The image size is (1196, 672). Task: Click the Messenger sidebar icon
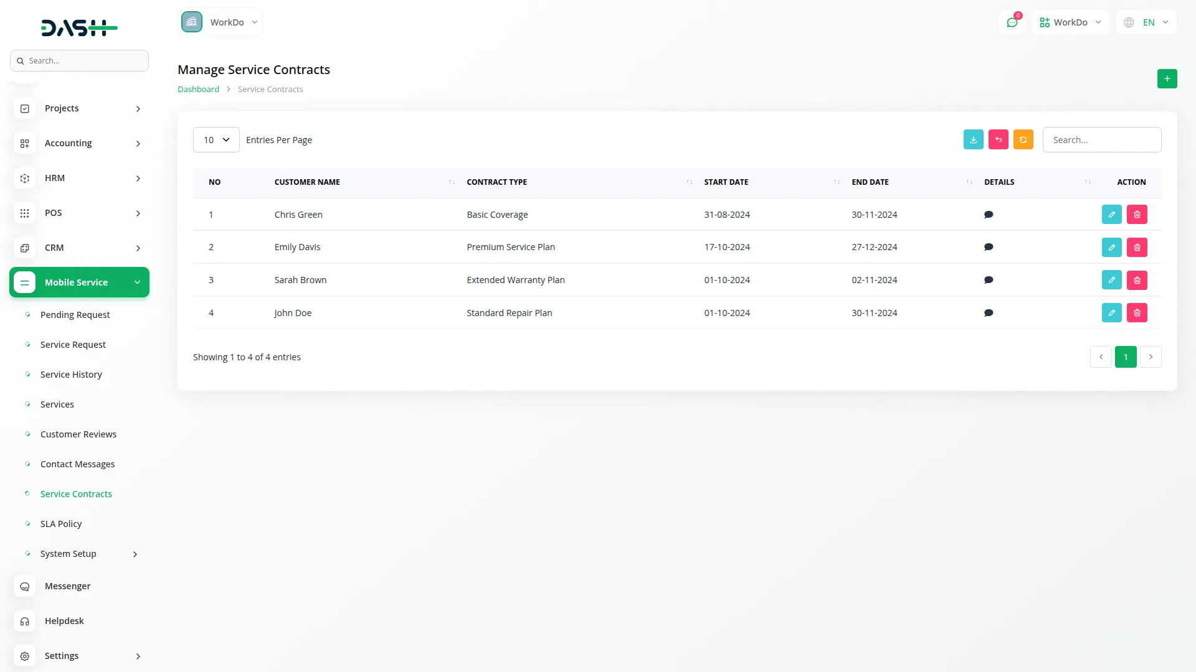pyautogui.click(x=24, y=586)
